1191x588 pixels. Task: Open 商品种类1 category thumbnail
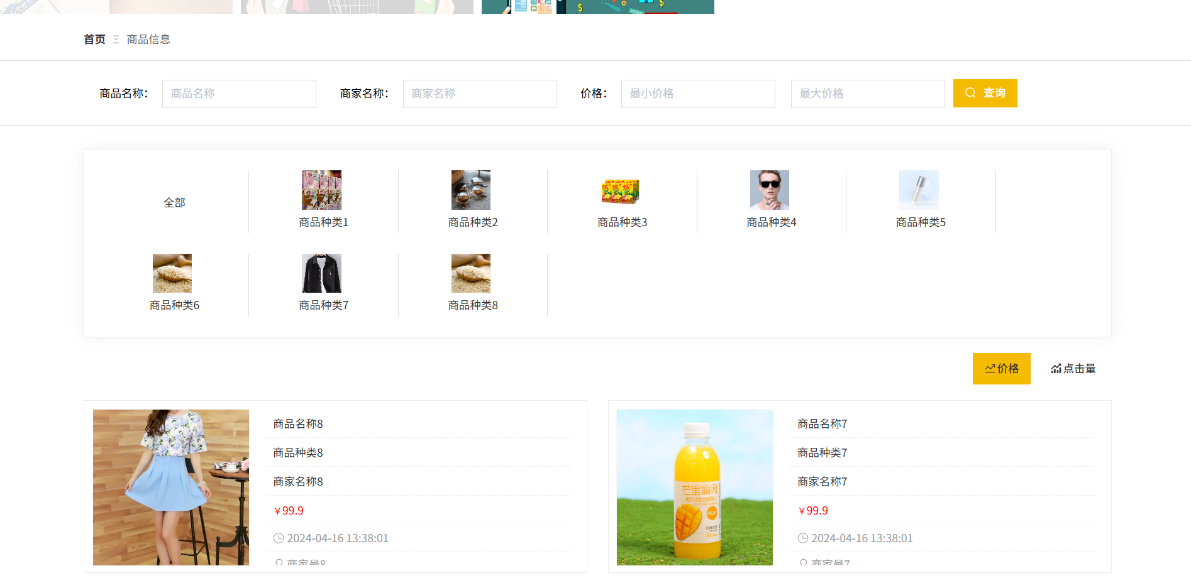pos(321,190)
